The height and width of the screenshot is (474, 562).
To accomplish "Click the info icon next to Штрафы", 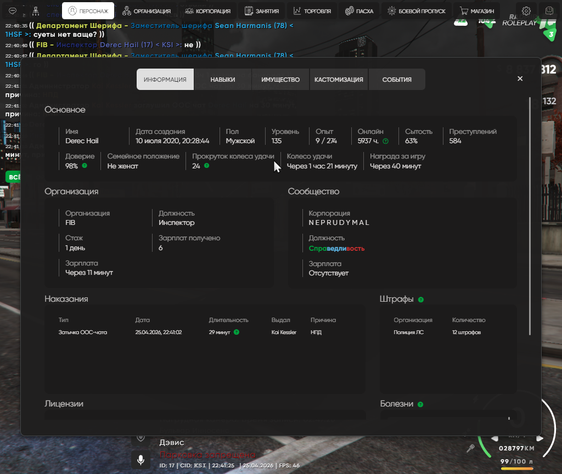I will (420, 300).
